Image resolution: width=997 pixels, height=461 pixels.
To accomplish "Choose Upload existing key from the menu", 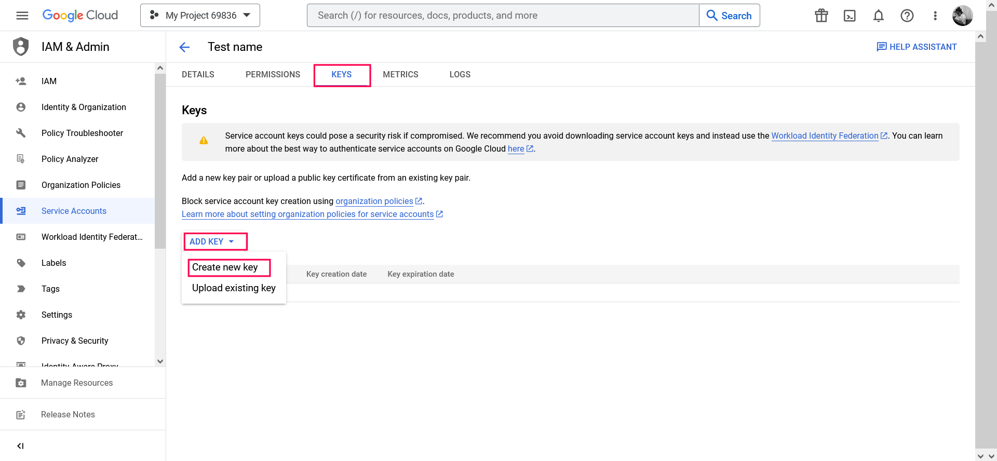I will tap(234, 288).
